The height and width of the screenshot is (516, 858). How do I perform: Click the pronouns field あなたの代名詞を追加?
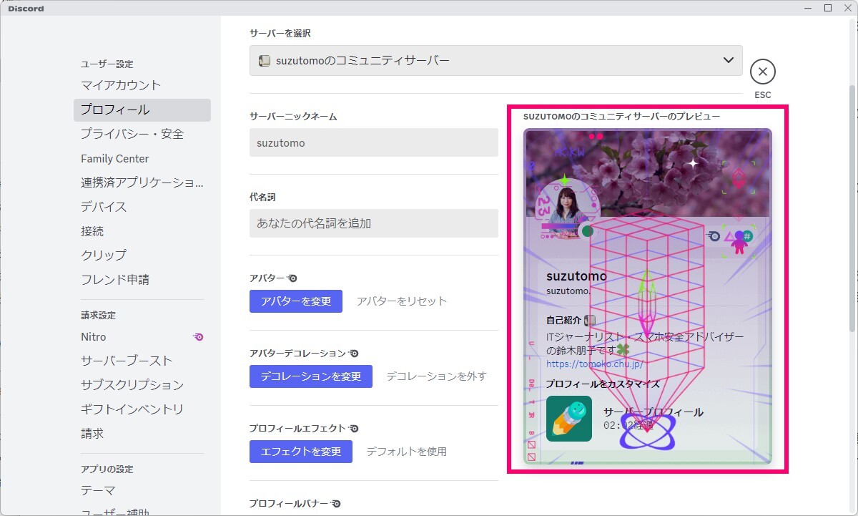coord(374,223)
